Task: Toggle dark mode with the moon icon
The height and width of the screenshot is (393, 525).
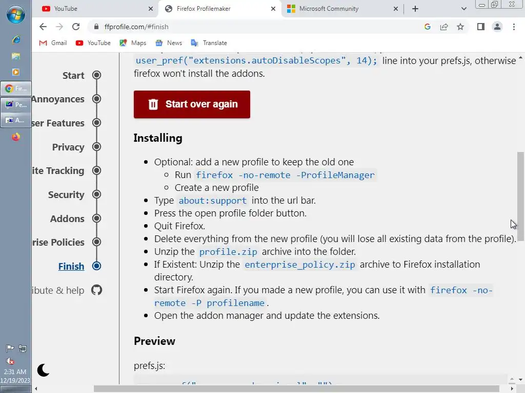Action: point(44,370)
